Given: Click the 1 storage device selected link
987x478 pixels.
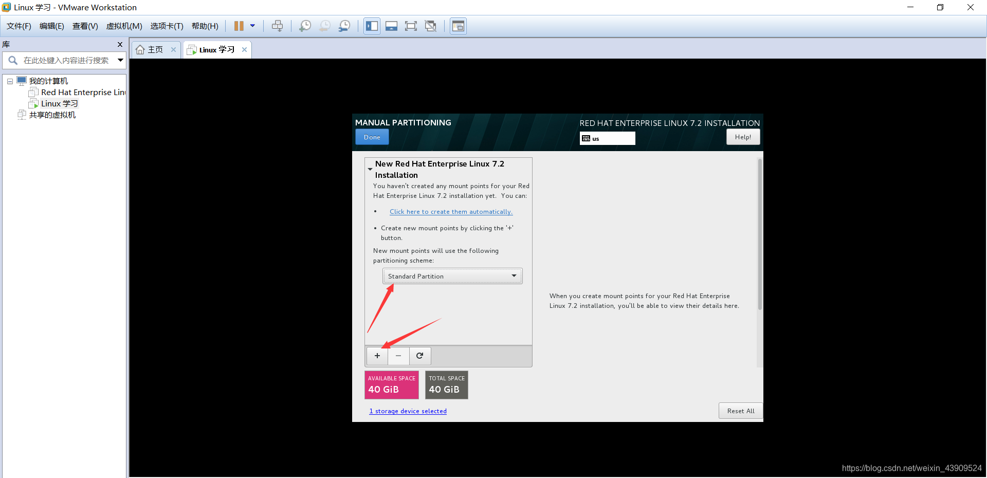Looking at the screenshot, I should pyautogui.click(x=408, y=411).
